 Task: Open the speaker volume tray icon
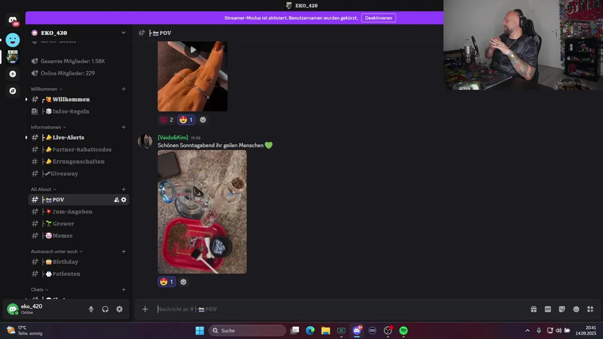(559, 331)
